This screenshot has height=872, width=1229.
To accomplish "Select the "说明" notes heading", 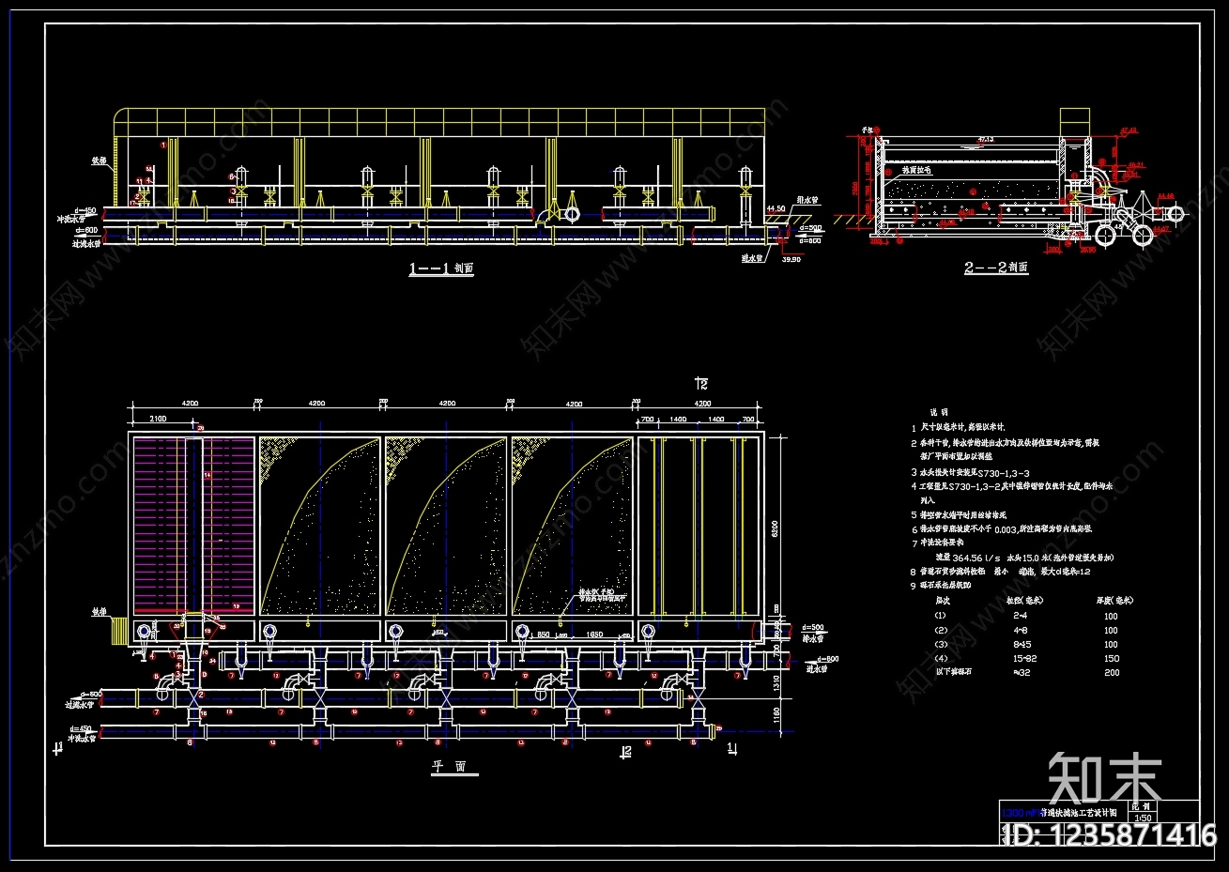I will click(x=938, y=412).
